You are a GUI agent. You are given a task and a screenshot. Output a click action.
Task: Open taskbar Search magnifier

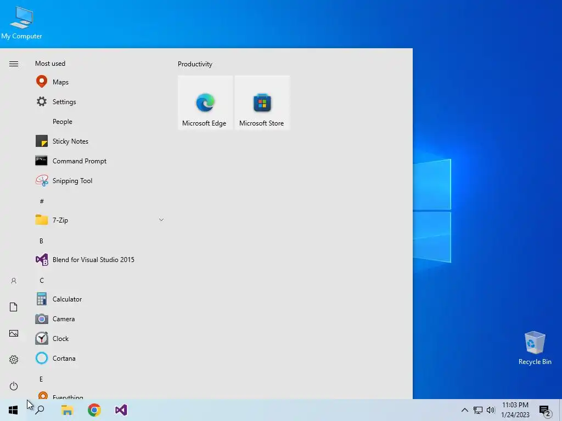point(40,410)
